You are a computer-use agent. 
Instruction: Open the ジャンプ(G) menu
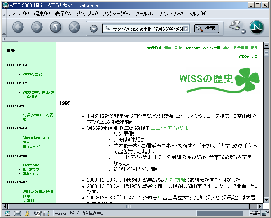[x=87, y=14]
